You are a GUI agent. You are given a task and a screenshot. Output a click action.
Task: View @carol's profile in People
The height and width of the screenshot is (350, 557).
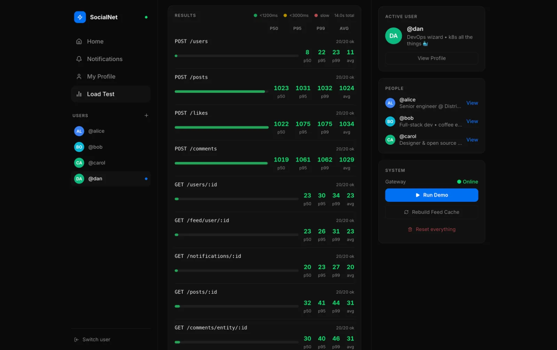pyautogui.click(x=472, y=140)
